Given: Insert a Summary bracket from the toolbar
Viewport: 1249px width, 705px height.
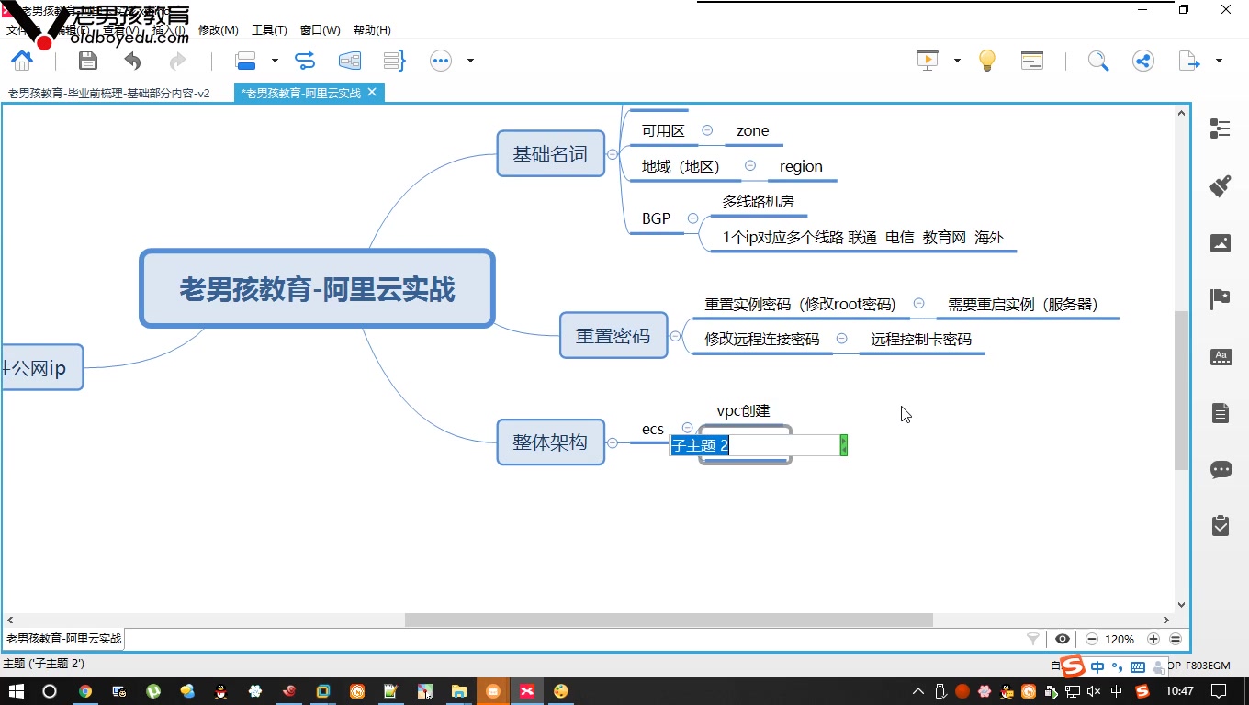Looking at the screenshot, I should [395, 61].
